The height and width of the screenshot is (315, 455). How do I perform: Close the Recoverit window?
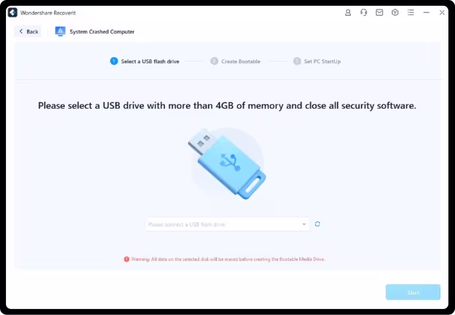[442, 13]
